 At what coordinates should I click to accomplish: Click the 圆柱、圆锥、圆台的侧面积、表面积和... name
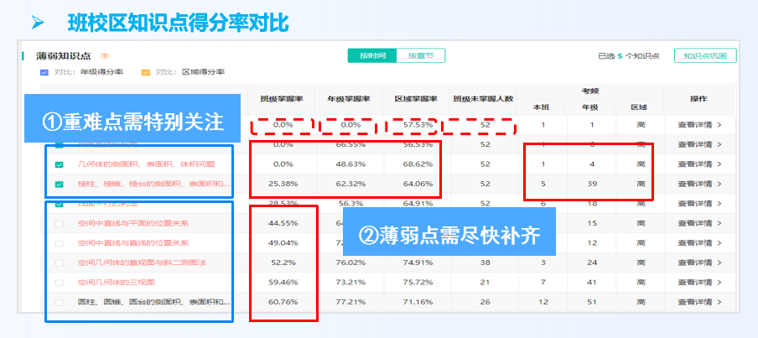[153, 302]
